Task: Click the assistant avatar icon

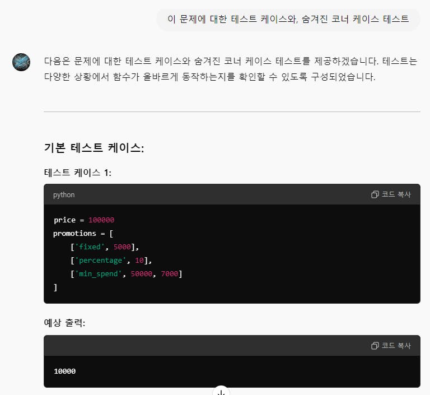Action: point(21,62)
